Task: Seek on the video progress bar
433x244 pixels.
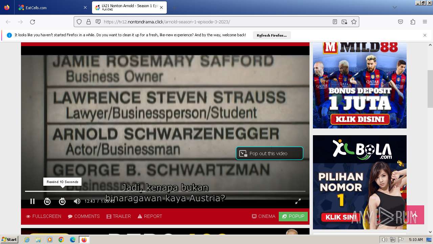Action: [x=165, y=191]
